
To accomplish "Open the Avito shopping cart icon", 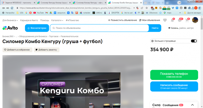I will click(x=187, y=20).
